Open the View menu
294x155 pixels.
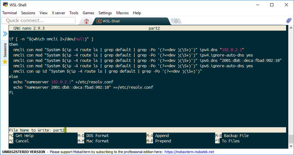43,13
